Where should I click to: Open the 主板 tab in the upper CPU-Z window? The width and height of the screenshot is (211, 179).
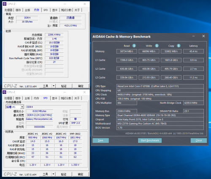27,10
